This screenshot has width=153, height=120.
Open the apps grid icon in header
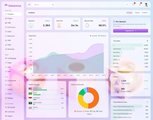tap(127, 5)
